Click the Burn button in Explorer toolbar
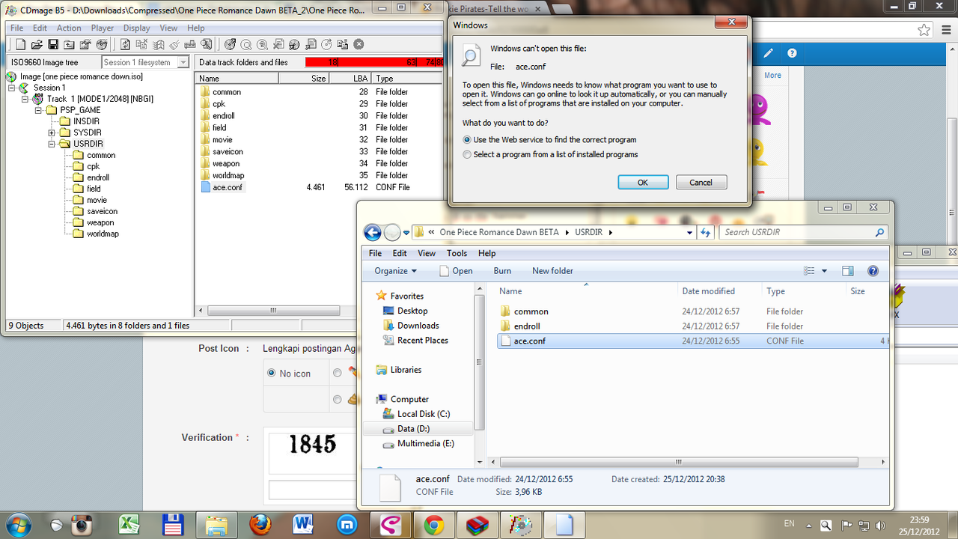Viewport: 958px width, 539px height. (502, 271)
